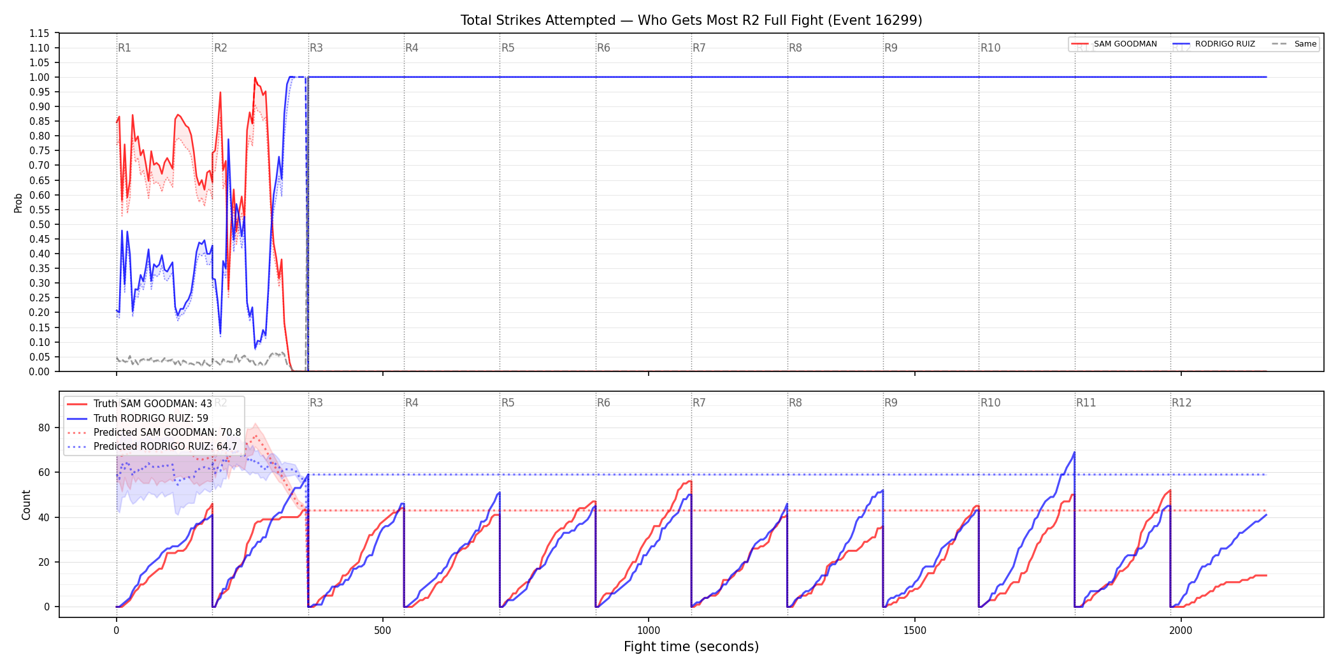1338x669 pixels.
Task: Click legend entry 'Predicted RODRIGO RUIZ: 64.7'
Action: pos(165,447)
